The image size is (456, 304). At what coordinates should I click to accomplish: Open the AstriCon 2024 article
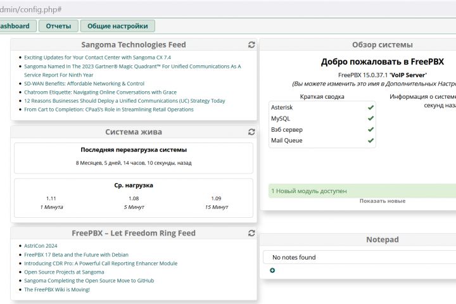[x=41, y=246]
